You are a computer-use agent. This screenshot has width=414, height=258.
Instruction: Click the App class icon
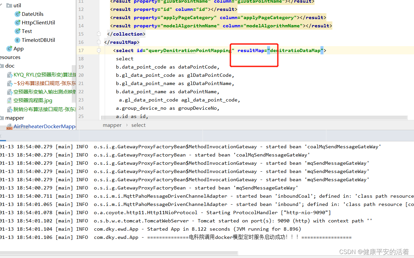(9, 48)
